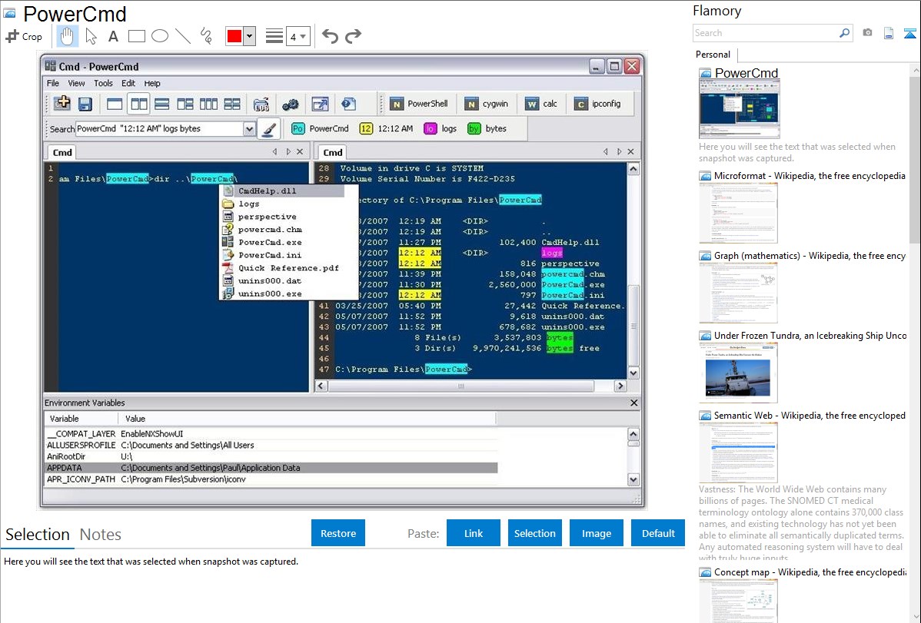The height and width of the screenshot is (623, 921).
Task: Activate the hand pan tool
Action: coord(67,36)
